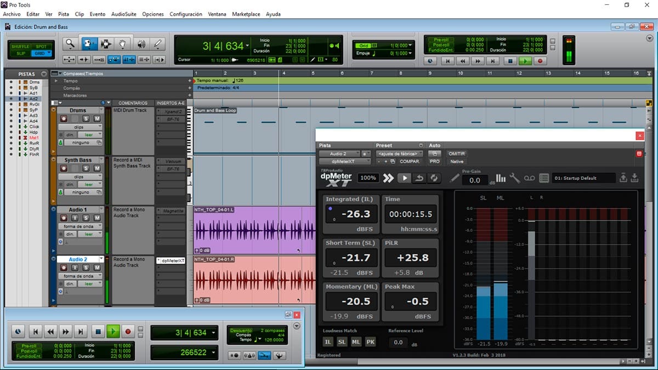Open the Editar menu
The image size is (658, 370).
[x=33, y=14]
